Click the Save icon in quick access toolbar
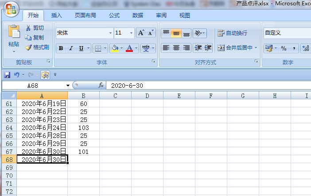 point(7,74)
